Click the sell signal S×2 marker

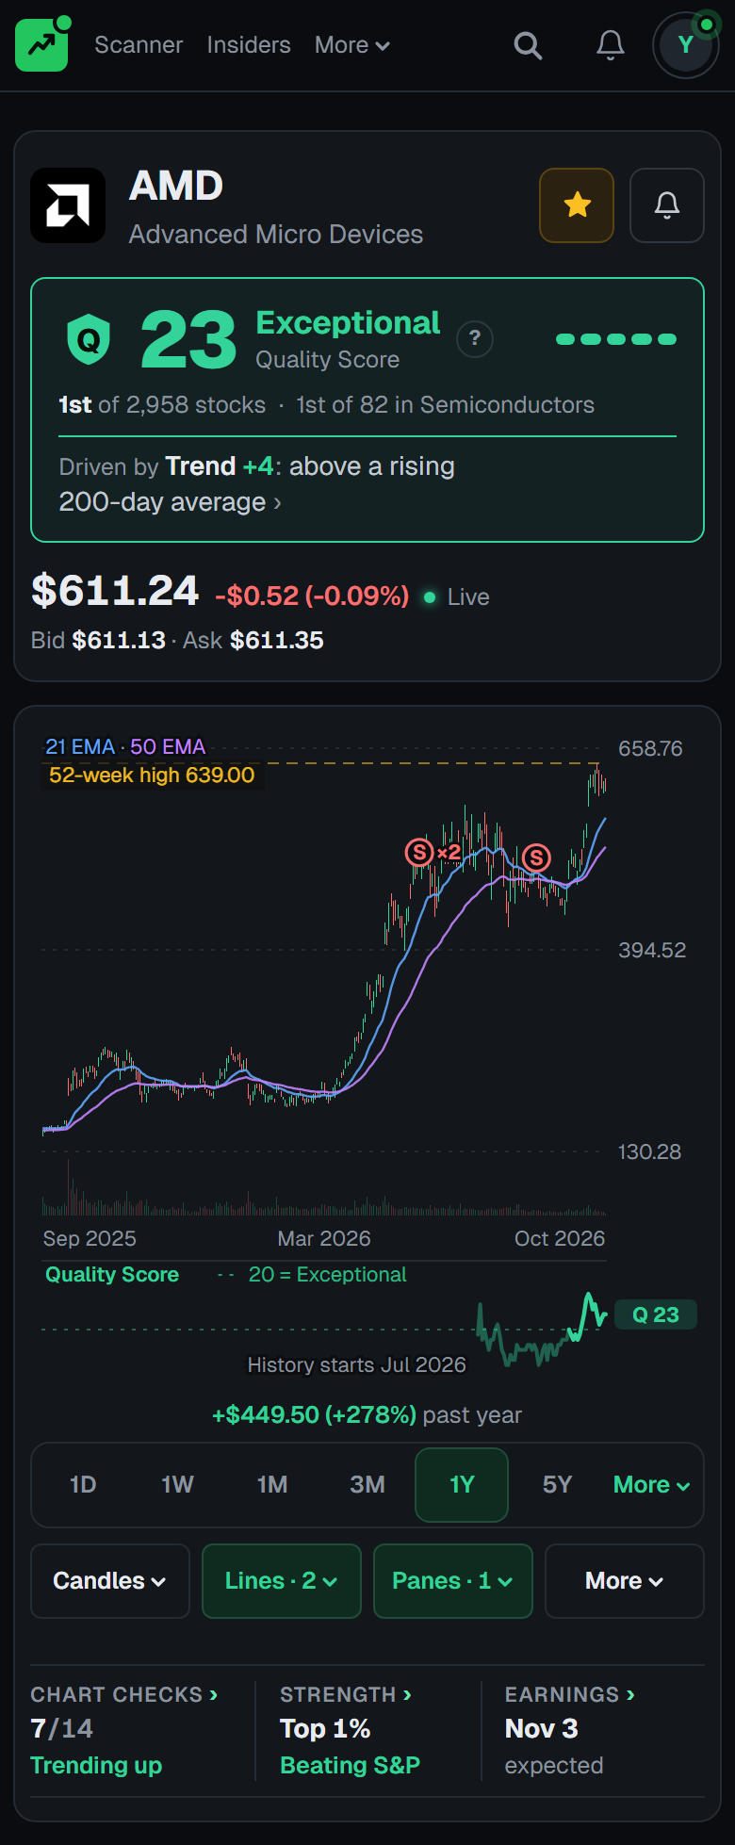433,853
